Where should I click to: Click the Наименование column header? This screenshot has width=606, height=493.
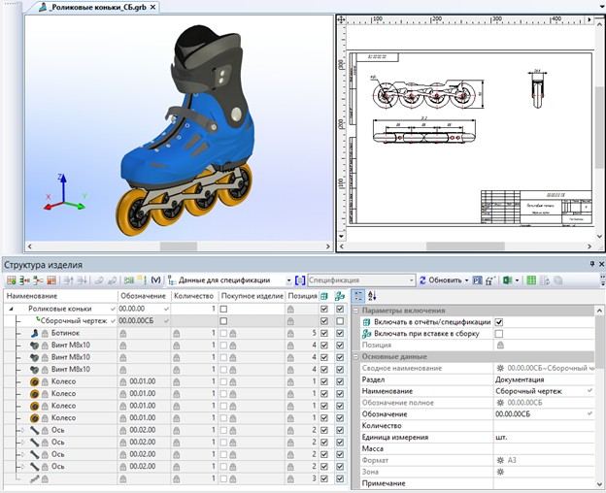(58, 295)
